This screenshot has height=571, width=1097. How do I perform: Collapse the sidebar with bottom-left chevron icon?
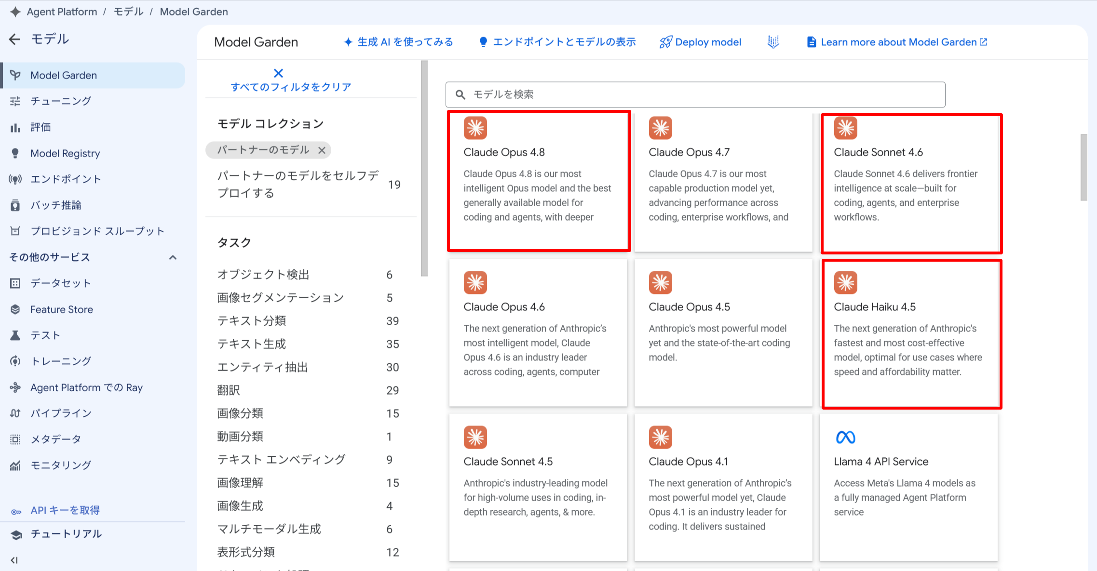point(14,560)
